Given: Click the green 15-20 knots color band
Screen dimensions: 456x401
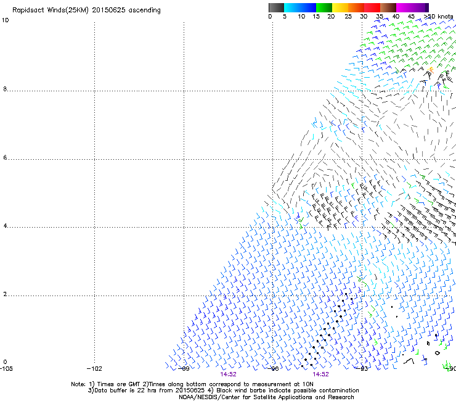Looking at the screenshot, I should click(324, 7).
